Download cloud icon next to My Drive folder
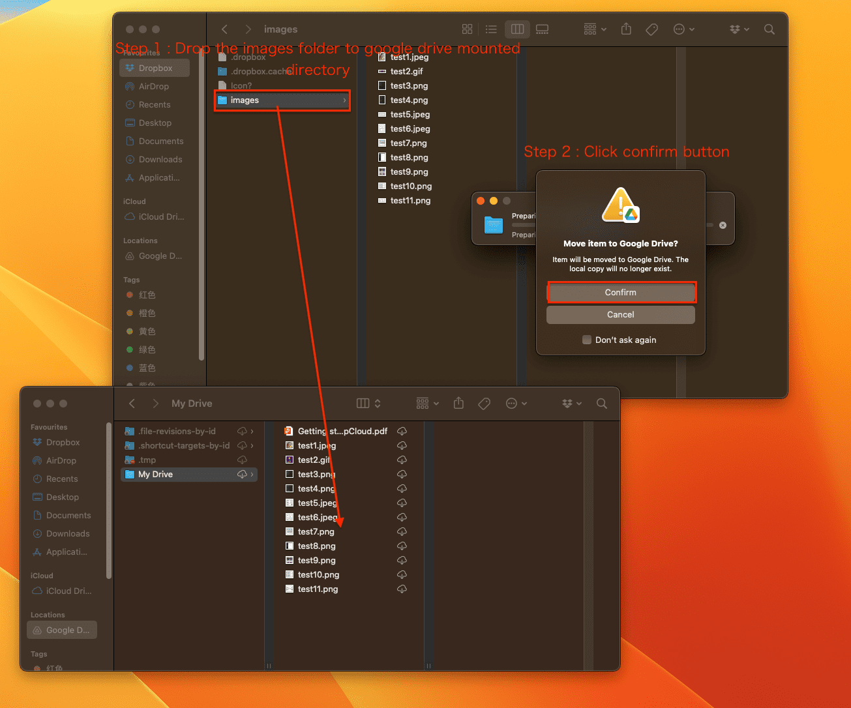This screenshot has height=708, width=851. [x=242, y=474]
